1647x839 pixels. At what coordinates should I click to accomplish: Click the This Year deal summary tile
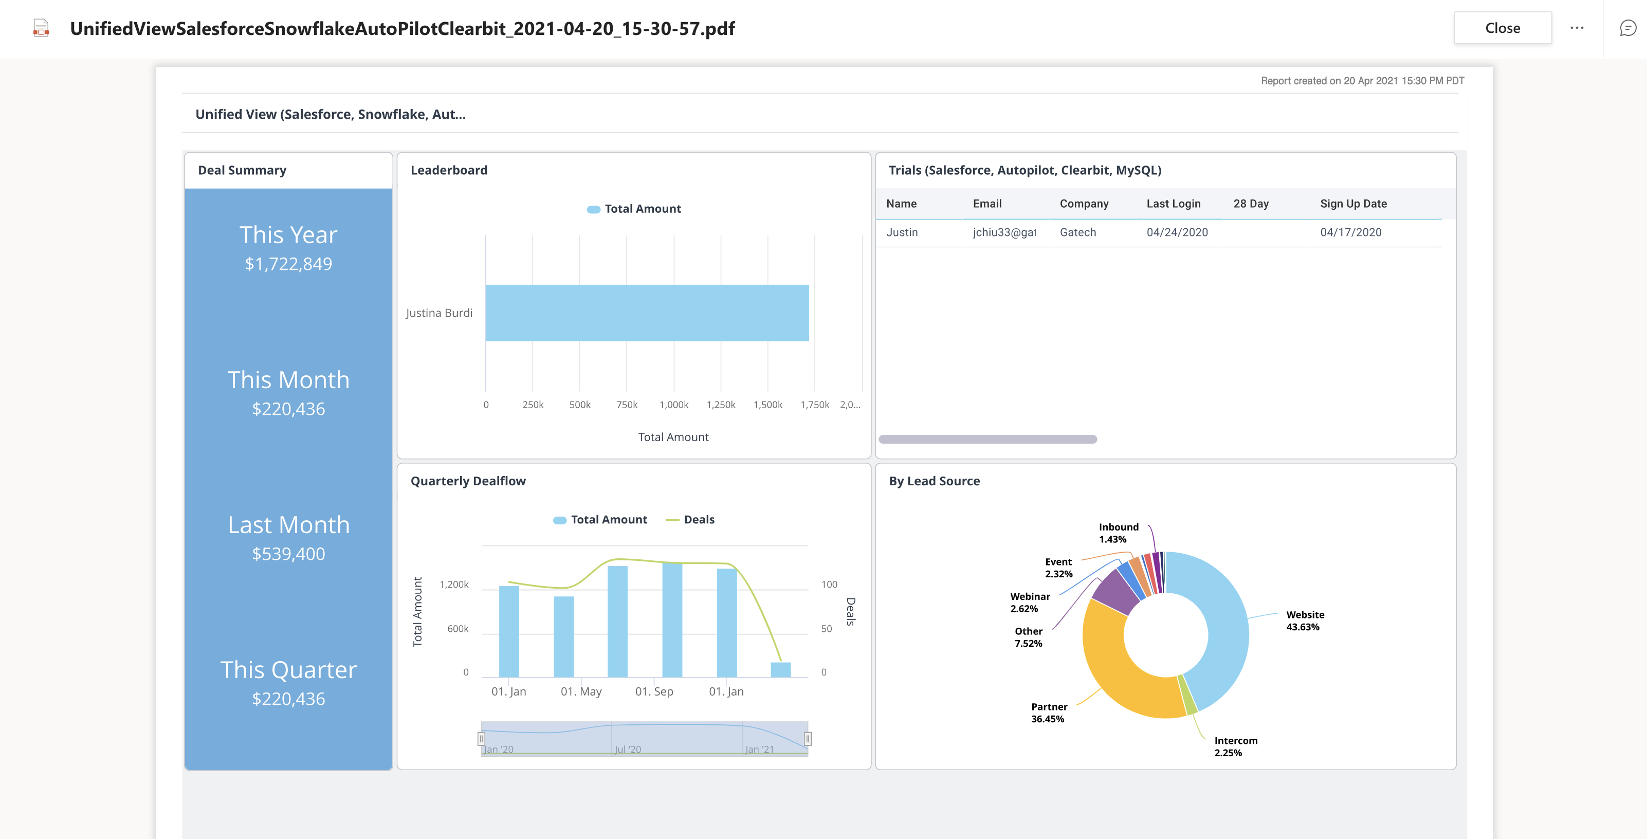288,248
